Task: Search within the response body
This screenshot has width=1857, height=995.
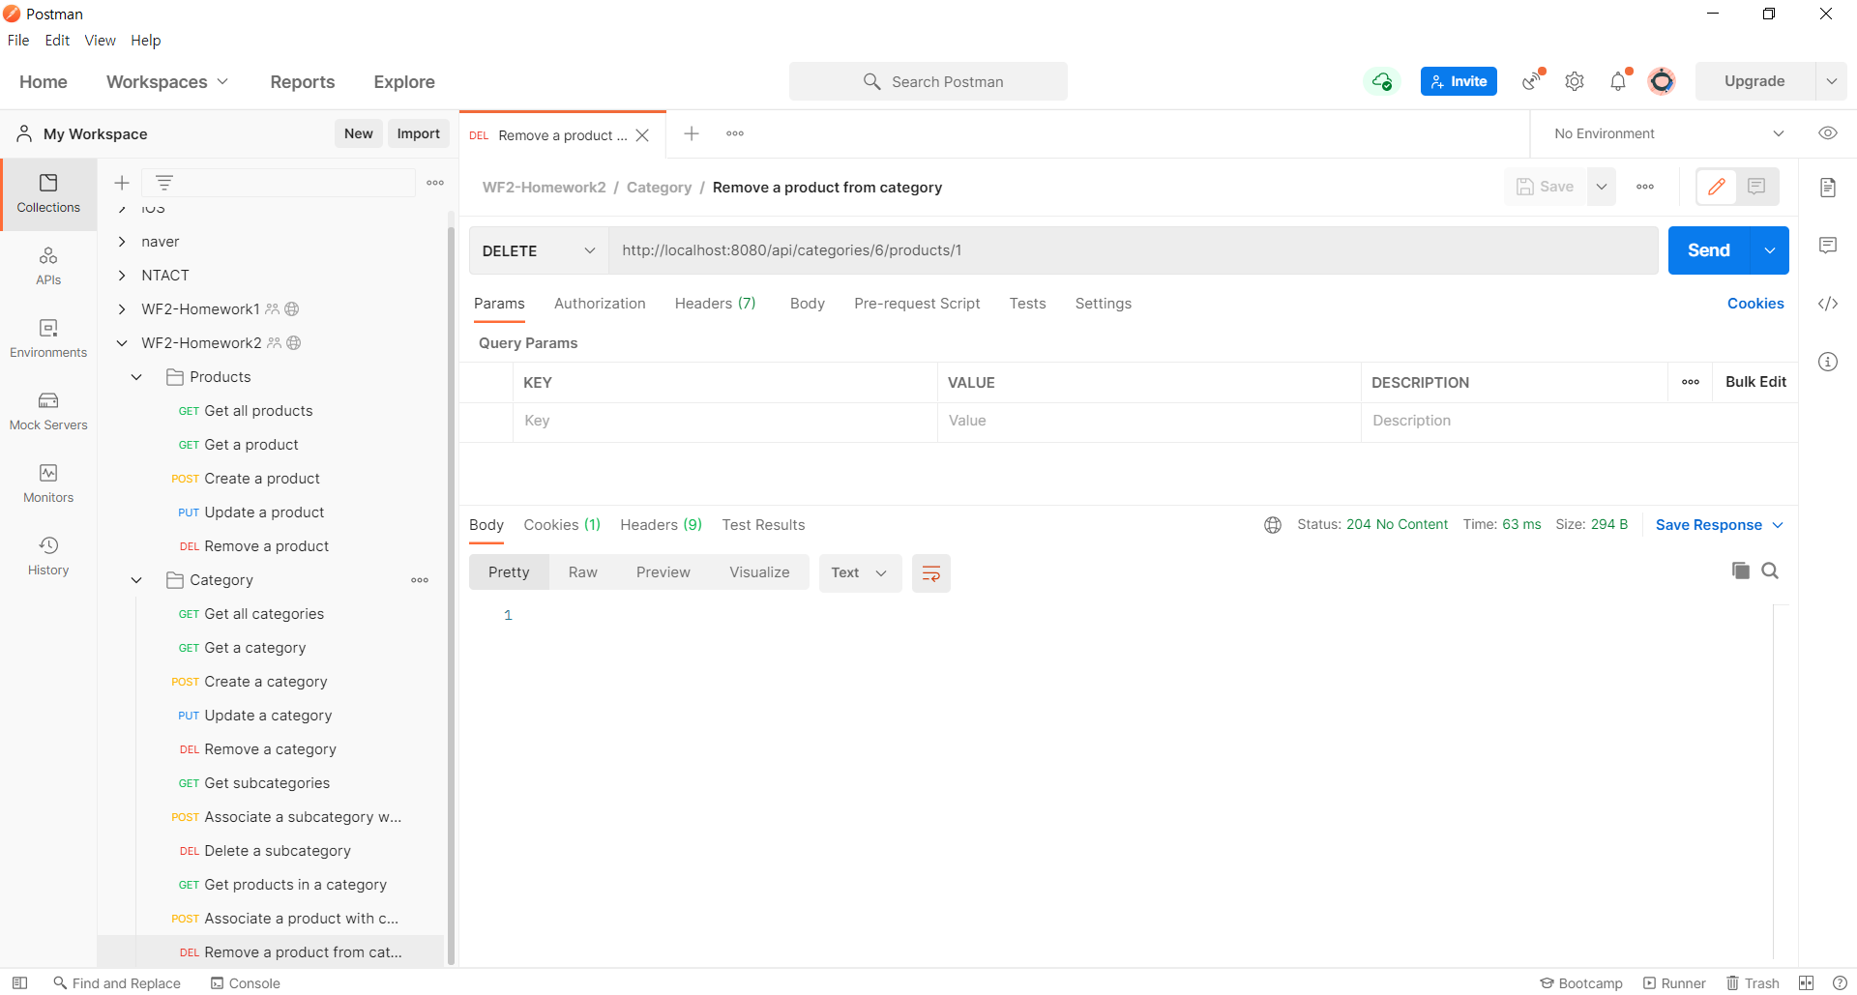Action: click(1770, 571)
